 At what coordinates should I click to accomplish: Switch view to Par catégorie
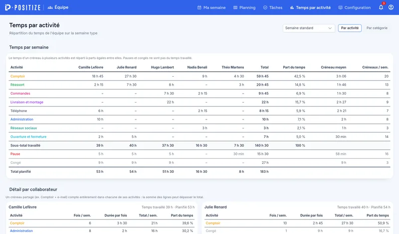point(377,28)
